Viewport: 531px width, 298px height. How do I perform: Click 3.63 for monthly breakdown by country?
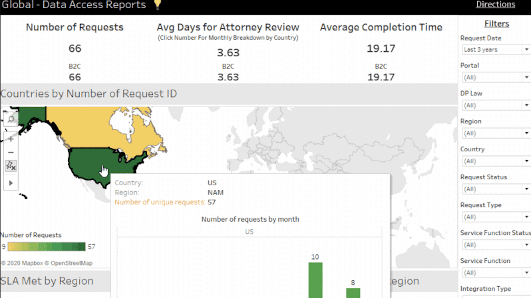click(x=228, y=52)
